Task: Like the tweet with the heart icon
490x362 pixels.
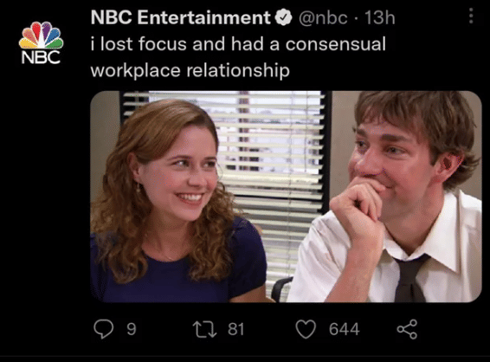Action: [x=306, y=329]
